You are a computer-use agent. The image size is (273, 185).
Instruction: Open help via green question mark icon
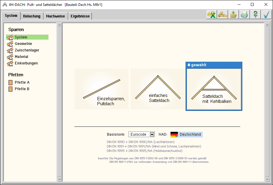pos(256,15)
